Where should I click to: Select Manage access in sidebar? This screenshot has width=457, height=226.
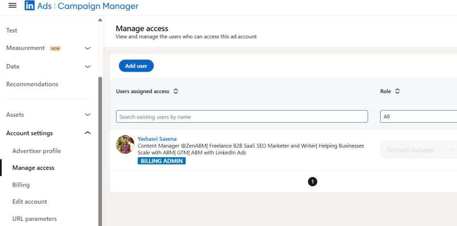(x=33, y=168)
